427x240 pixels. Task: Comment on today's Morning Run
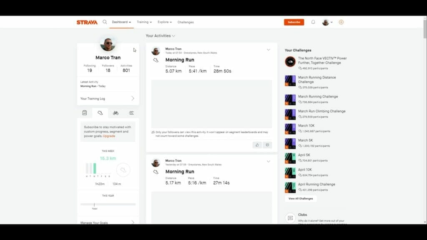267,145
